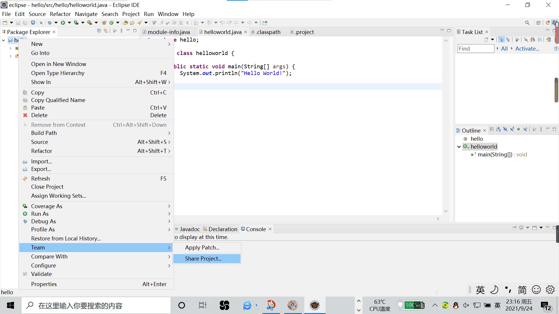559x314 pixels.
Task: Toggle Hide Completed Tasks in Task List
Action: coord(526,40)
